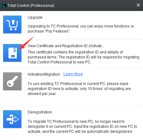This screenshot has width=143, height=140.
Task: Click the 'allowed per year' text line
Action: (42, 94)
